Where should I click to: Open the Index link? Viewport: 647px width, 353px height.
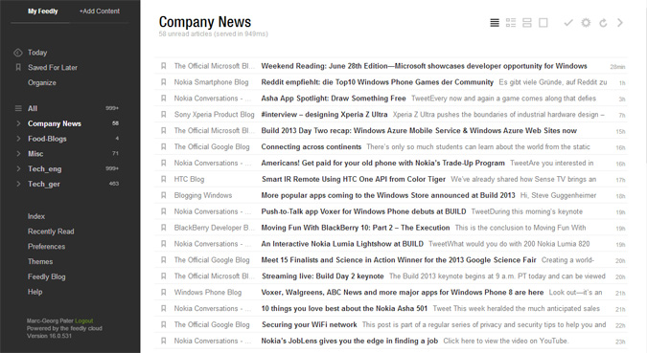click(x=36, y=216)
